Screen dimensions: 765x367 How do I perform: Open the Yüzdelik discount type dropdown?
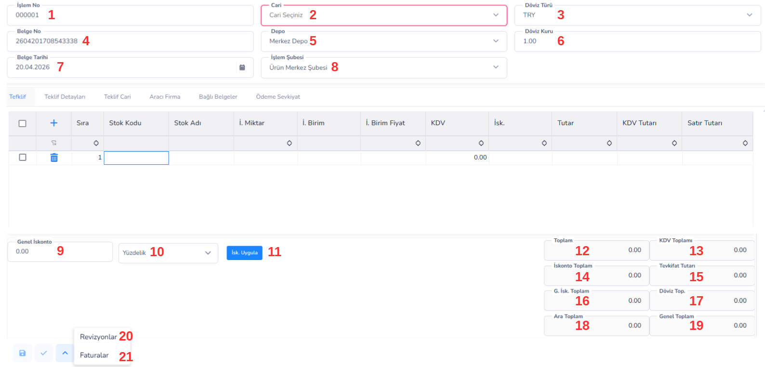tap(168, 253)
